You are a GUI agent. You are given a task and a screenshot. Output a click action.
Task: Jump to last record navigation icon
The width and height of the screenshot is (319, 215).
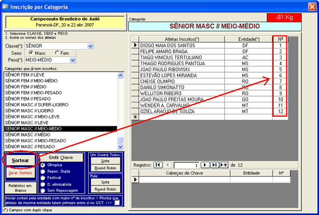[x=214, y=165]
